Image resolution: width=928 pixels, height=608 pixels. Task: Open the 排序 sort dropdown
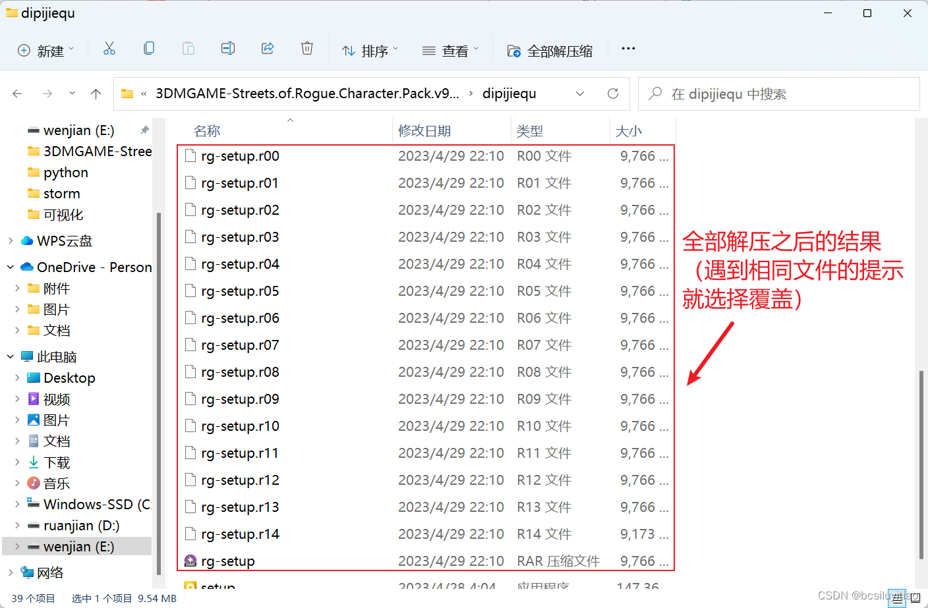(x=370, y=49)
